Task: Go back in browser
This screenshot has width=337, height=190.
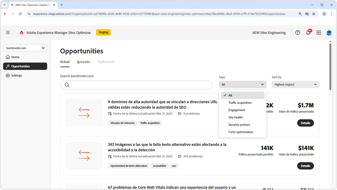Action: [5, 14]
